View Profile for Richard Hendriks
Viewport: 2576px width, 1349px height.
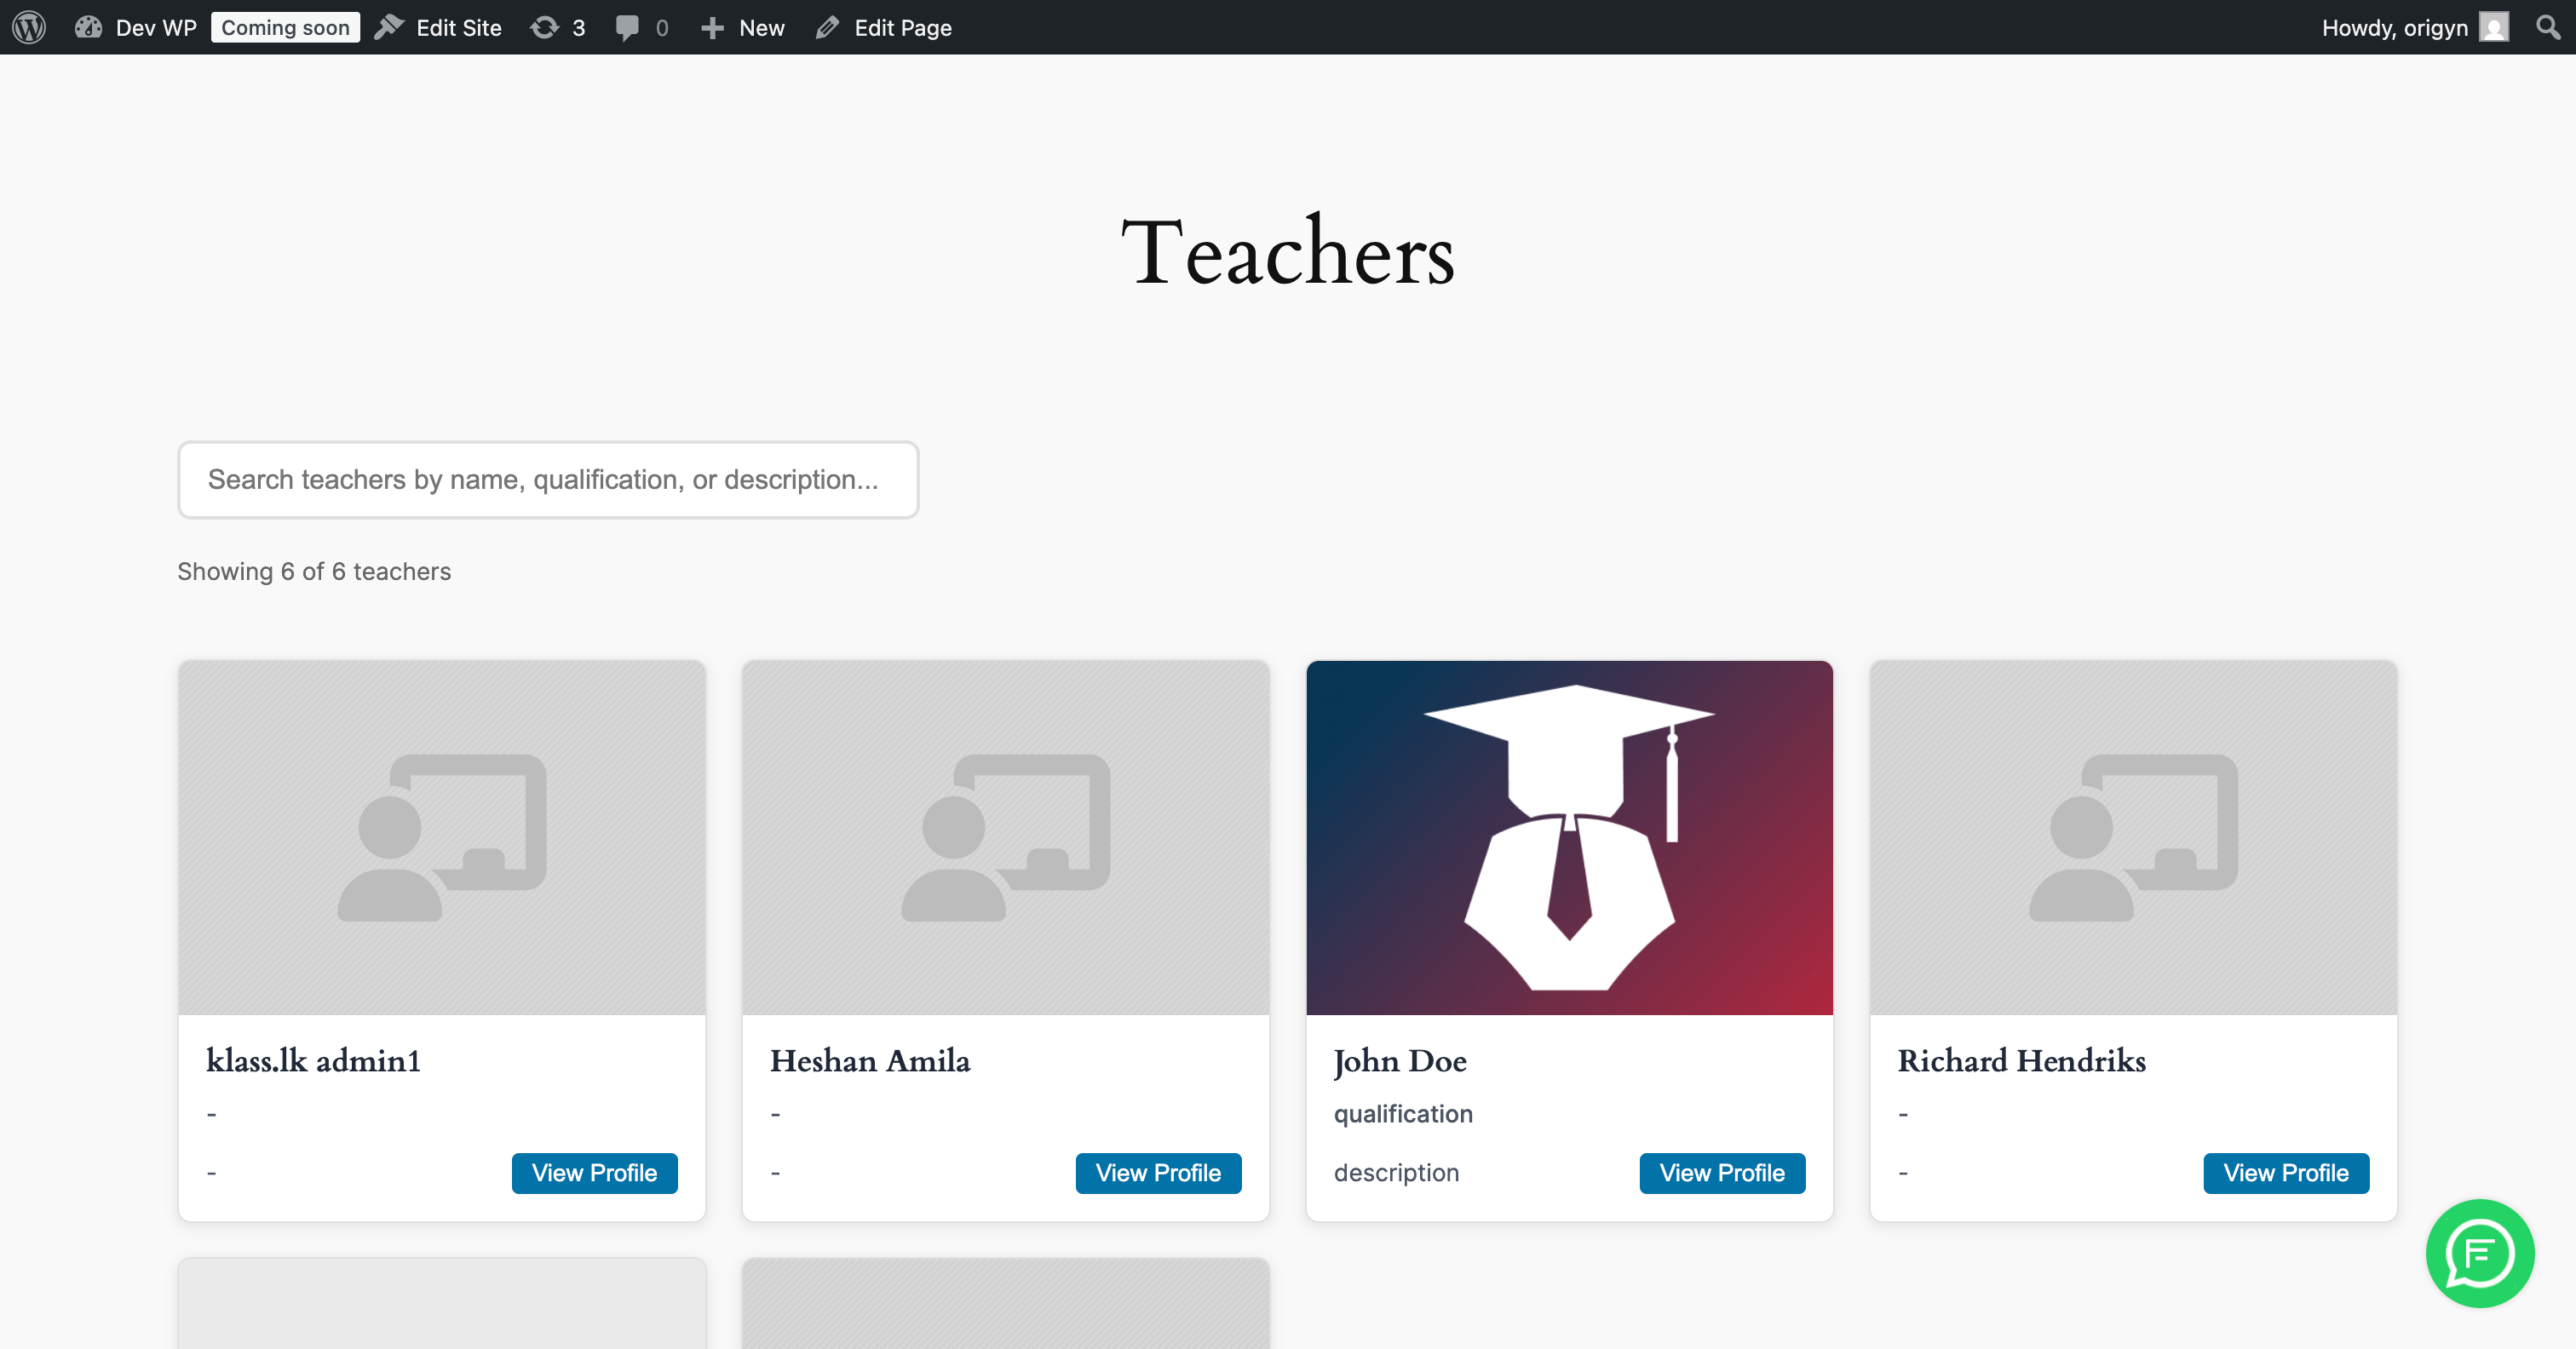coord(2285,1172)
